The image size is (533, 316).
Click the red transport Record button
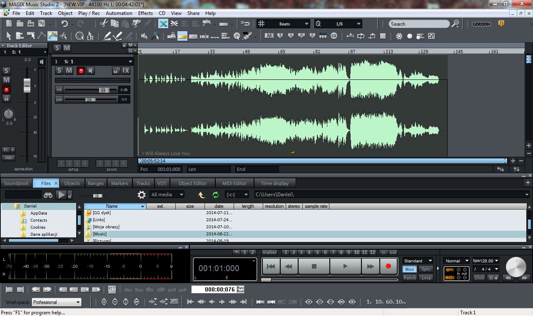pos(389,266)
